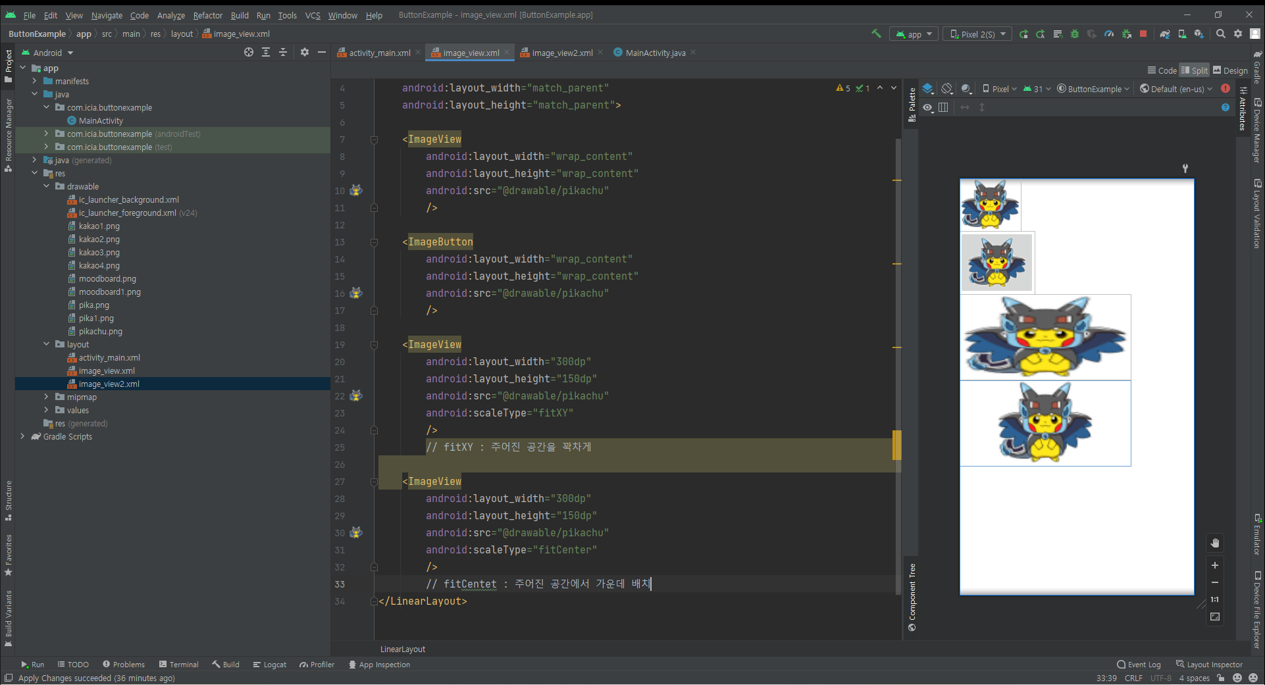Open the Pixel 2(S) device dropdown
Viewport: 1265px width, 685px height.
coord(977,34)
